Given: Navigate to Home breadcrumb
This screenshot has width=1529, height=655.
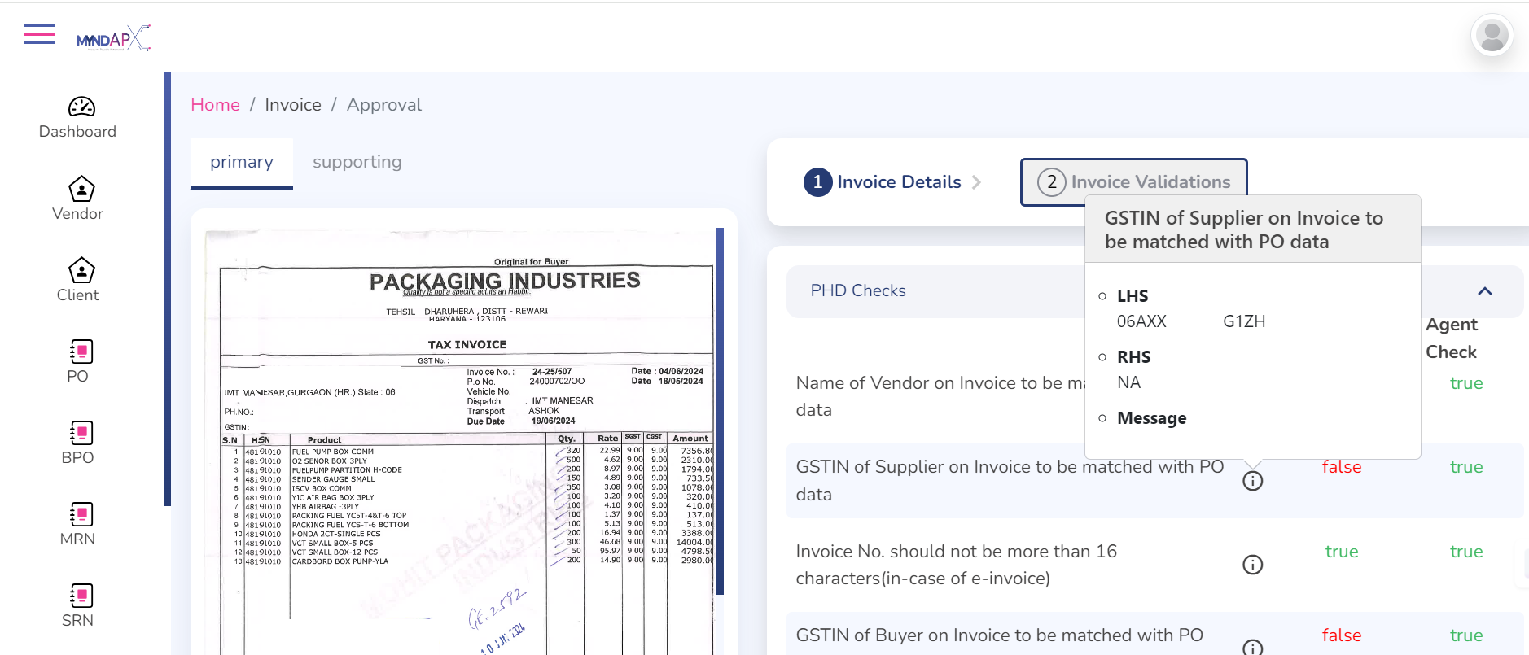Looking at the screenshot, I should tap(215, 105).
